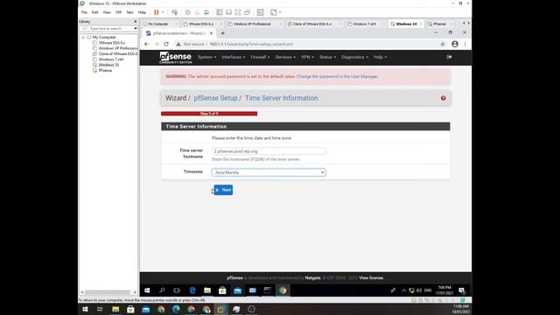Send Ctrl+Alt+Del to the virtual machine
This screenshot has width=560, height=315.
[x=174, y=12]
